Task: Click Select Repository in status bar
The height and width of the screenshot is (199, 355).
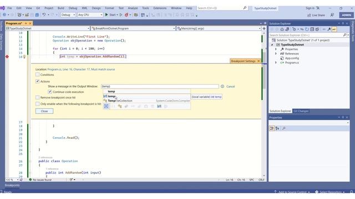Action: coord(331,192)
